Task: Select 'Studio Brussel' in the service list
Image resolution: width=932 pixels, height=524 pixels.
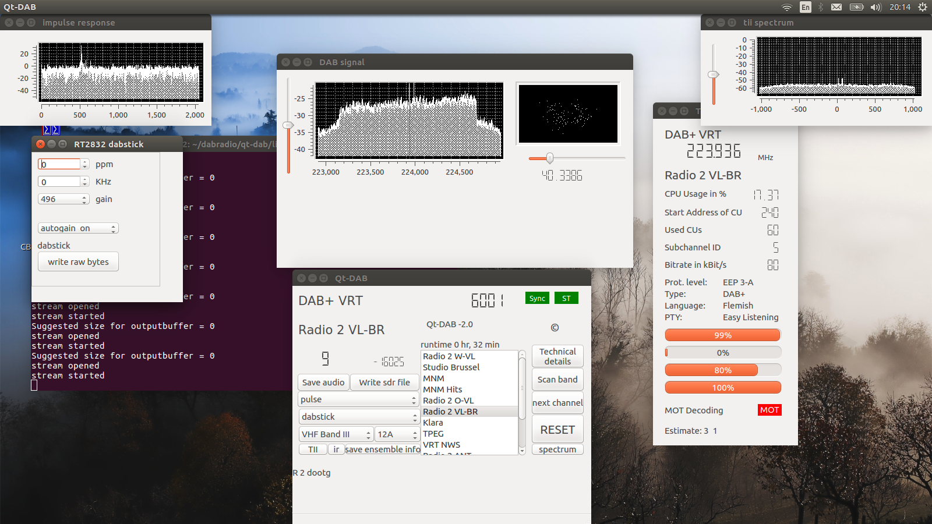Action: pos(451,367)
